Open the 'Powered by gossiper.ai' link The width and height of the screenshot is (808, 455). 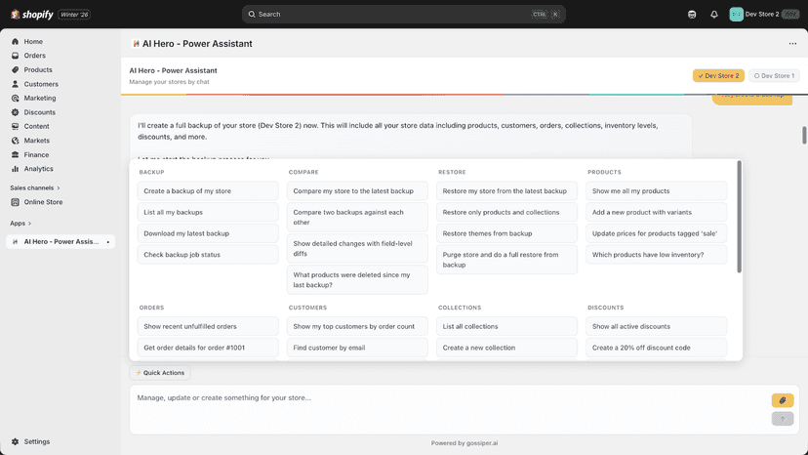pyautogui.click(x=465, y=443)
